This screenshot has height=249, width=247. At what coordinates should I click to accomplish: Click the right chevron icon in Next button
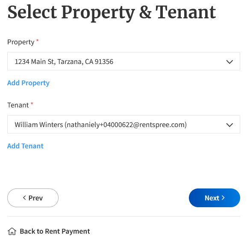223,198
